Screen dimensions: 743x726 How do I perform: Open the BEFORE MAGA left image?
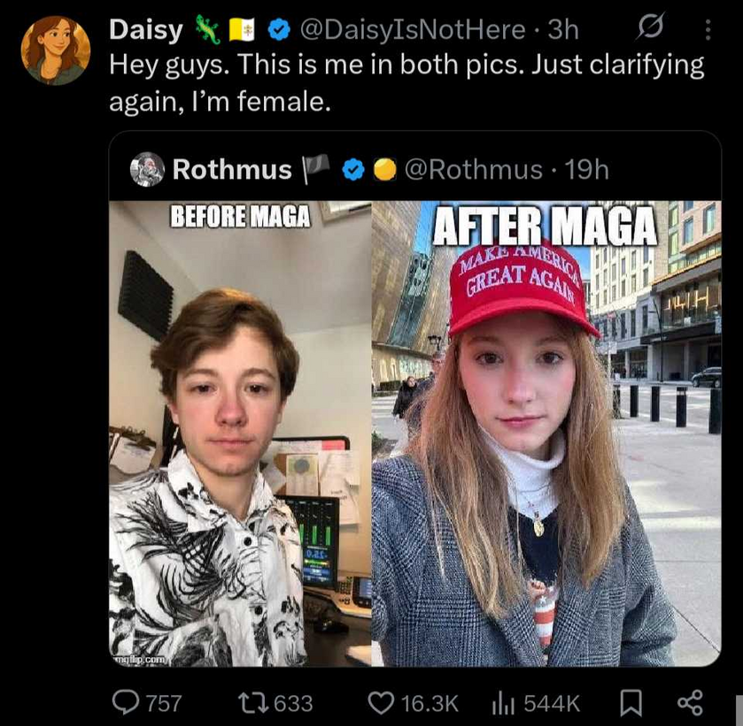pos(240,434)
